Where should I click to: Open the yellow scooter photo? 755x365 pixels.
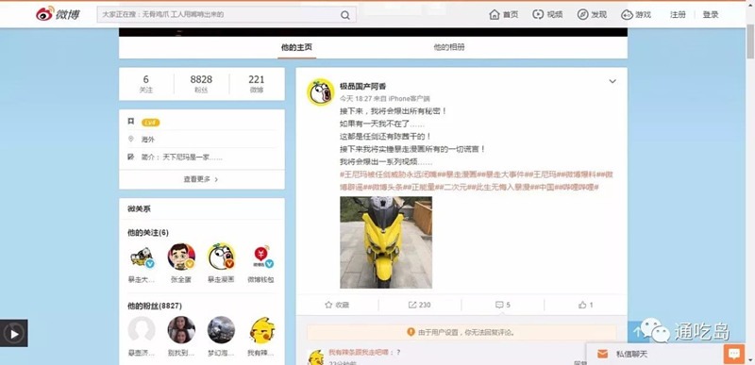(x=386, y=242)
